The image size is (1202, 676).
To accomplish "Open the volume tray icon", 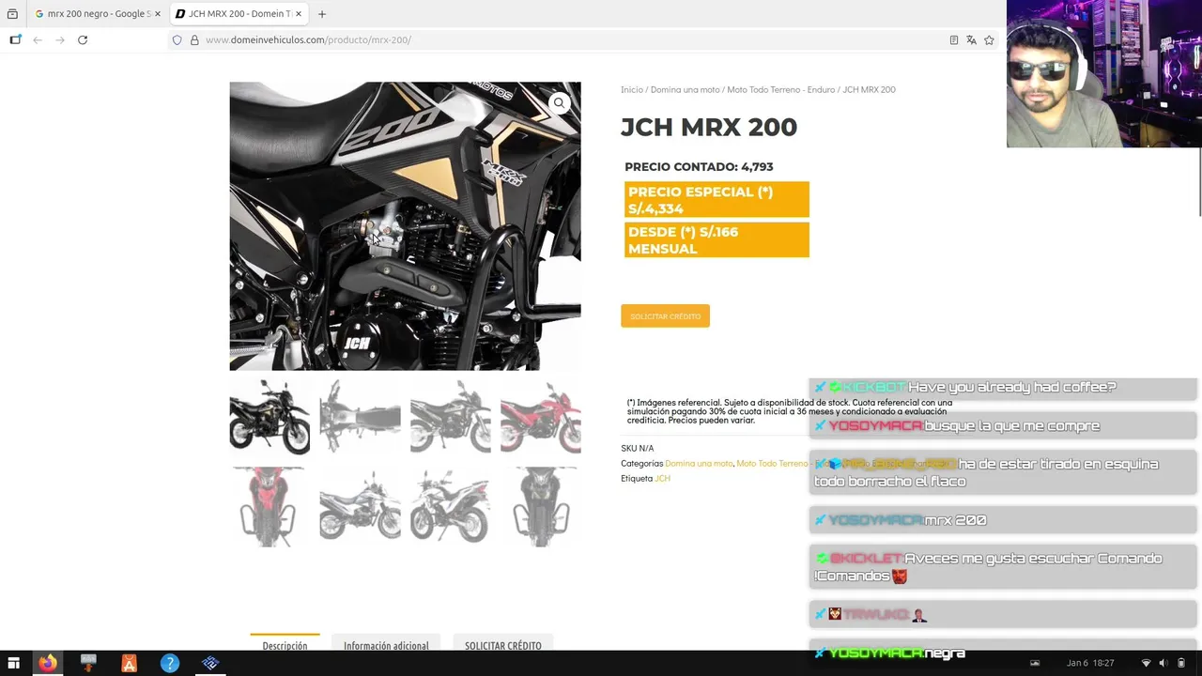I will click(x=1163, y=663).
